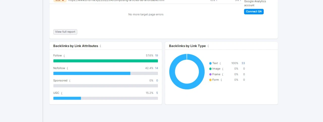Open the 33 Text backlinks count
Image resolution: width=323 pixels, height=122 pixels.
click(243, 63)
